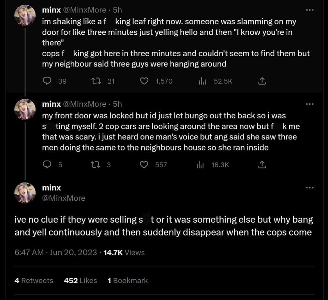Open the more options menu on the second tweet

coord(310,104)
